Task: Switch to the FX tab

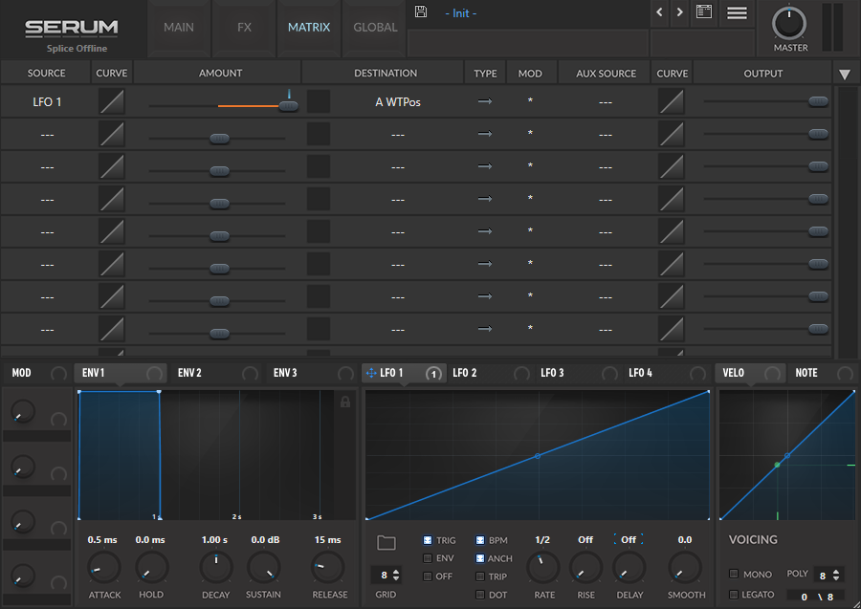Action: tap(244, 28)
